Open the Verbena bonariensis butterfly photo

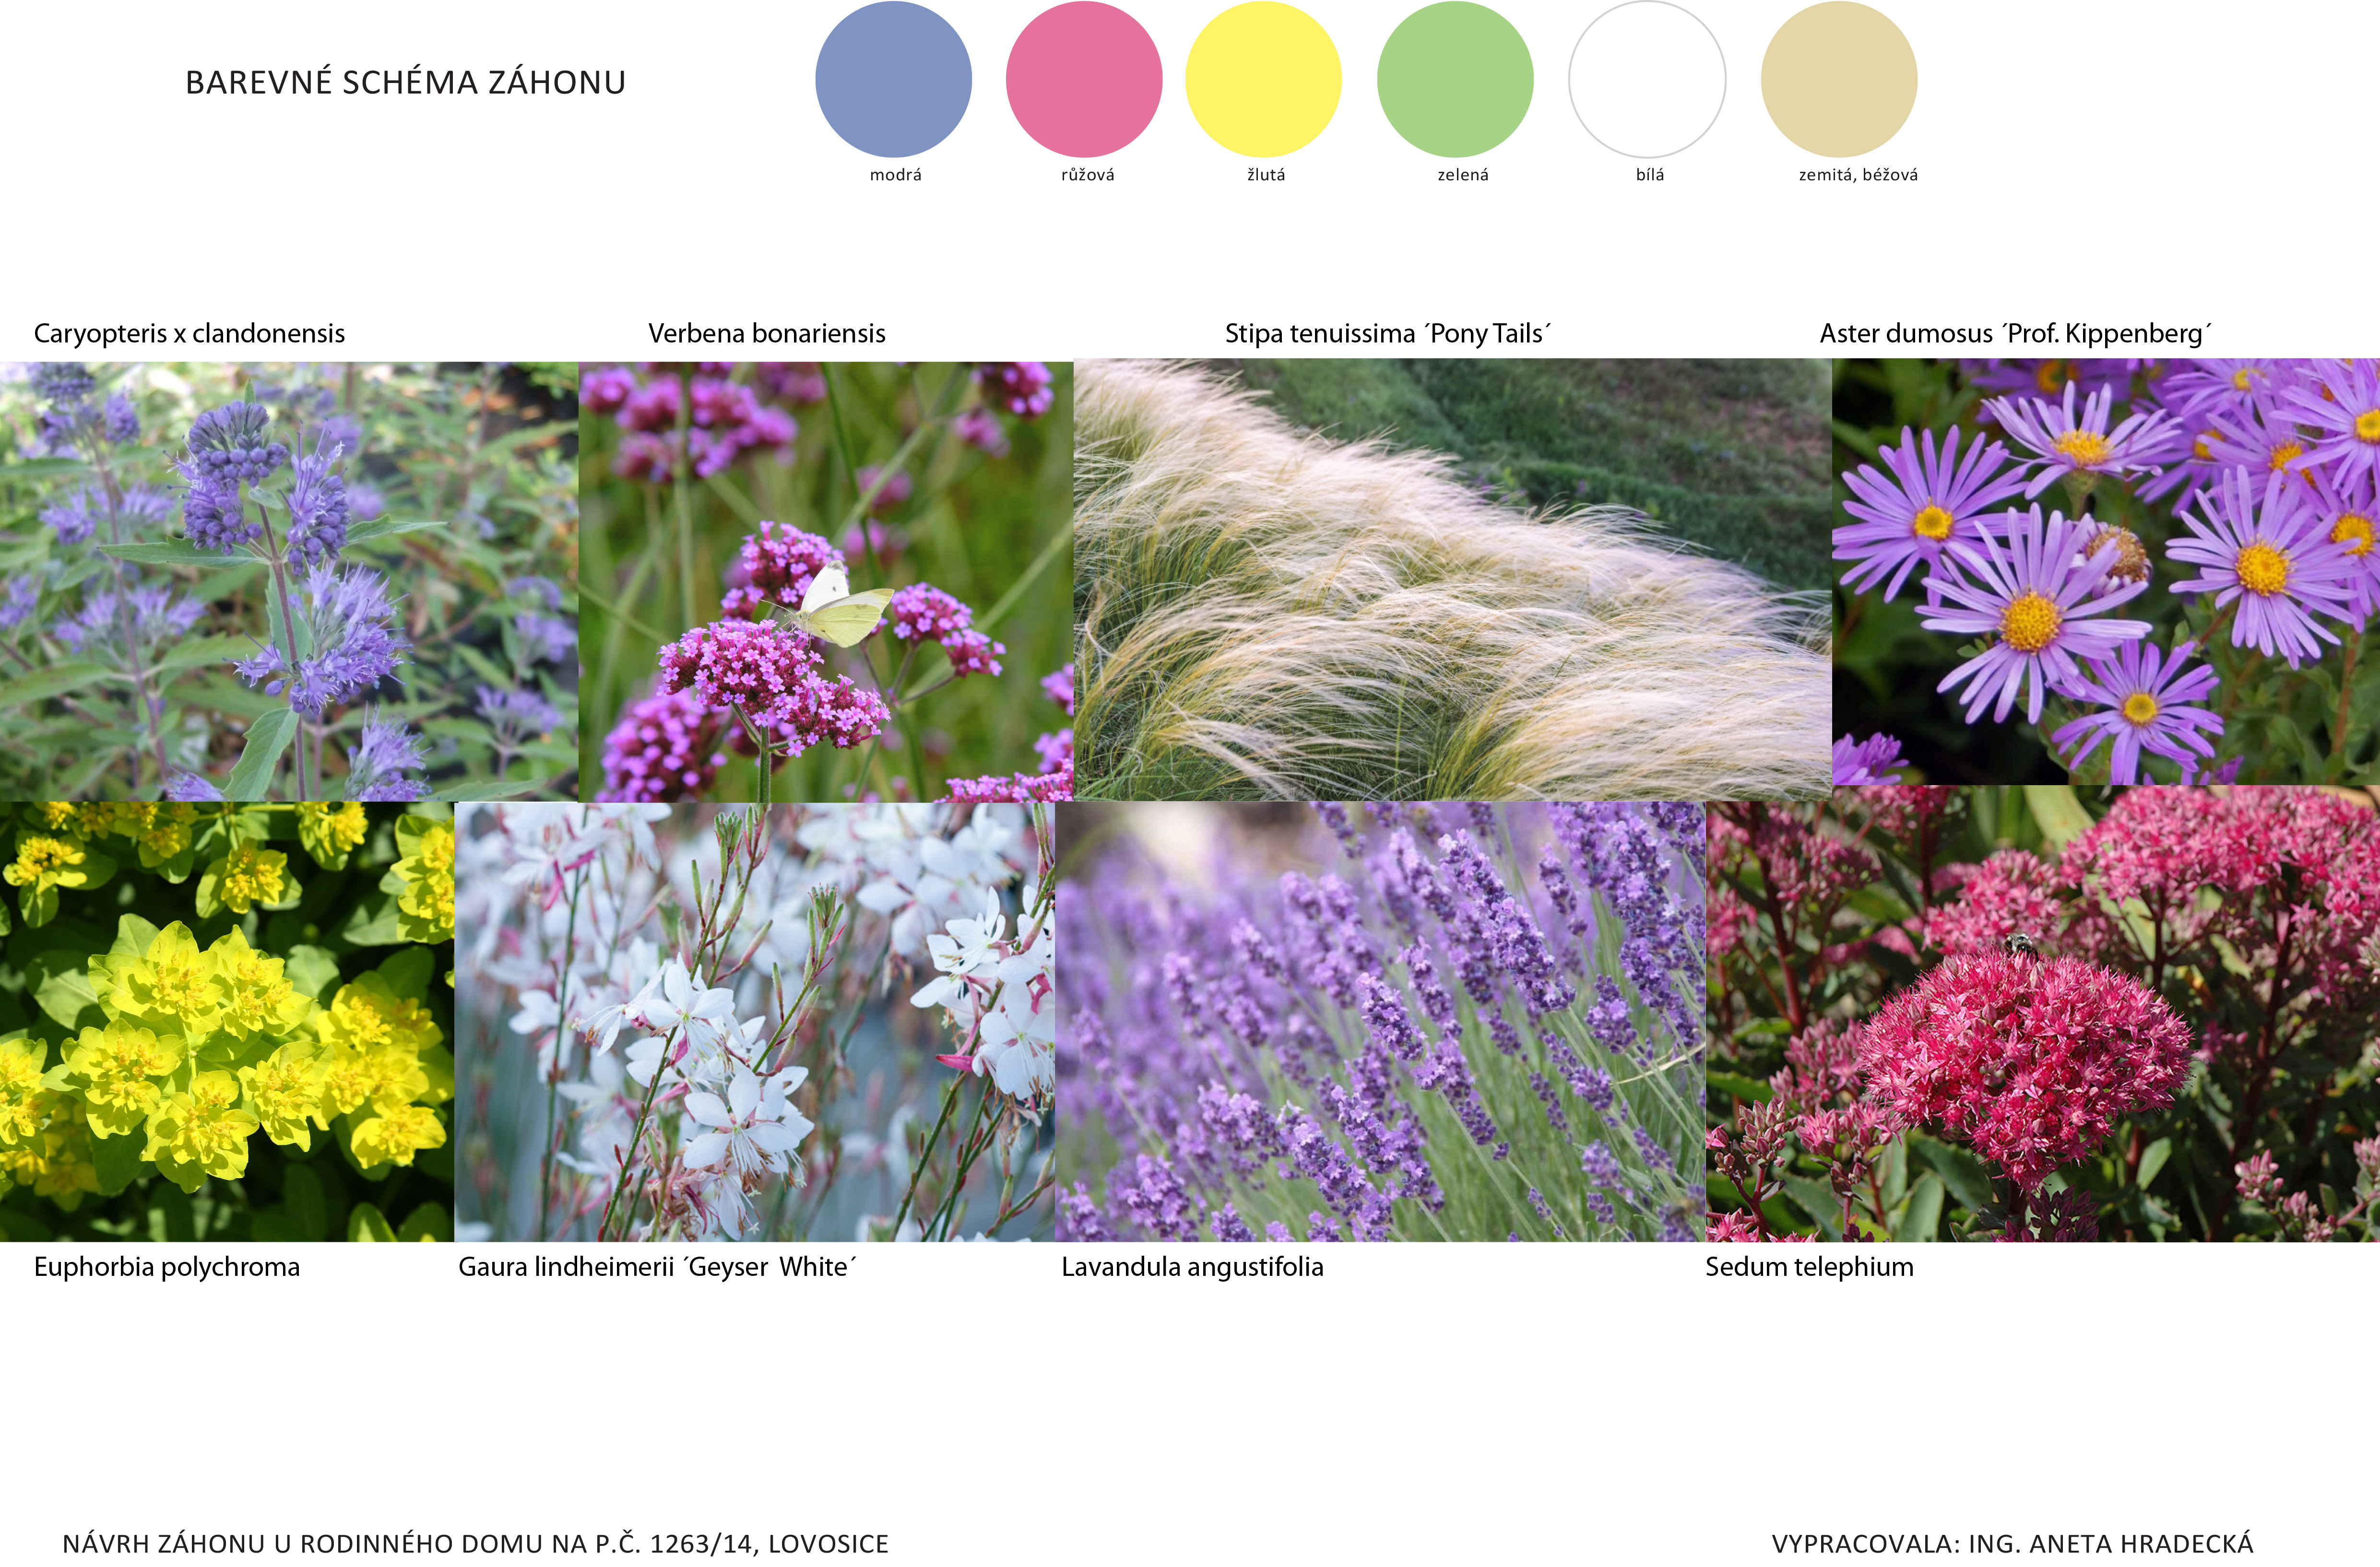pyautogui.click(x=826, y=581)
